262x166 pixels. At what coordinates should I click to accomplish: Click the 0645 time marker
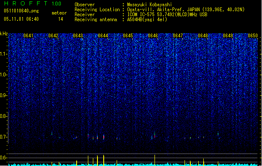(x=128, y=36)
